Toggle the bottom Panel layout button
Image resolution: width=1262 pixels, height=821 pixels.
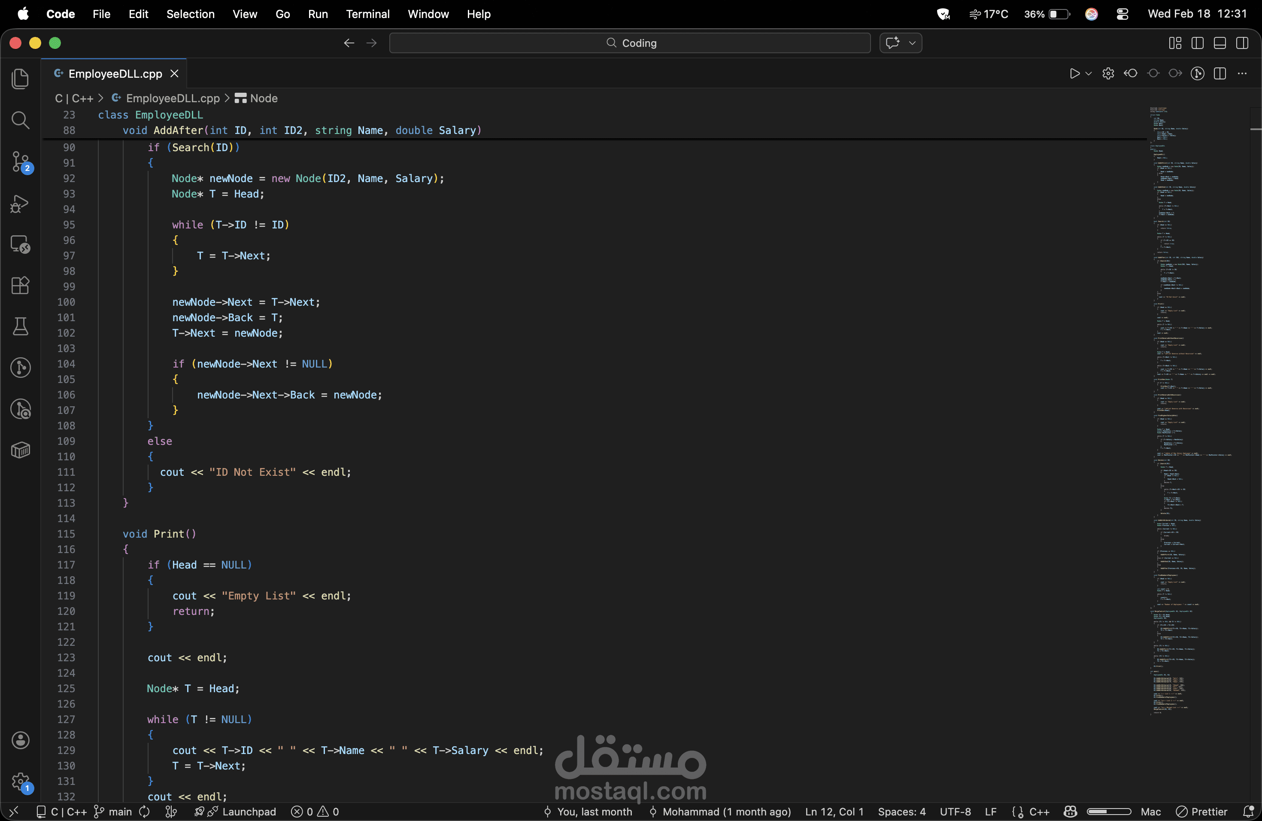[1220, 43]
